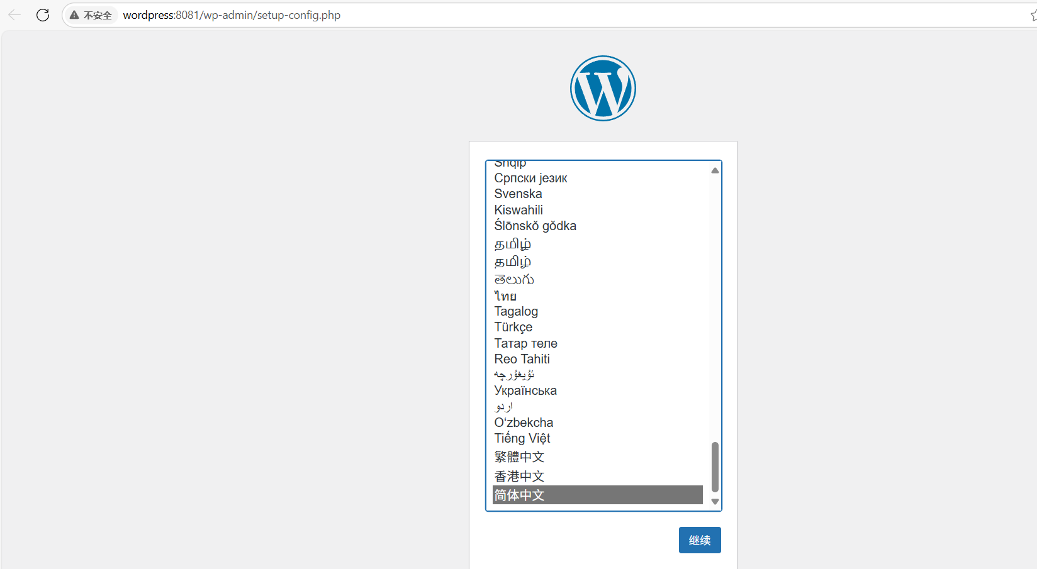Click the list's scroll-up arrow
Screen dimensions: 1037x569
tap(714, 170)
